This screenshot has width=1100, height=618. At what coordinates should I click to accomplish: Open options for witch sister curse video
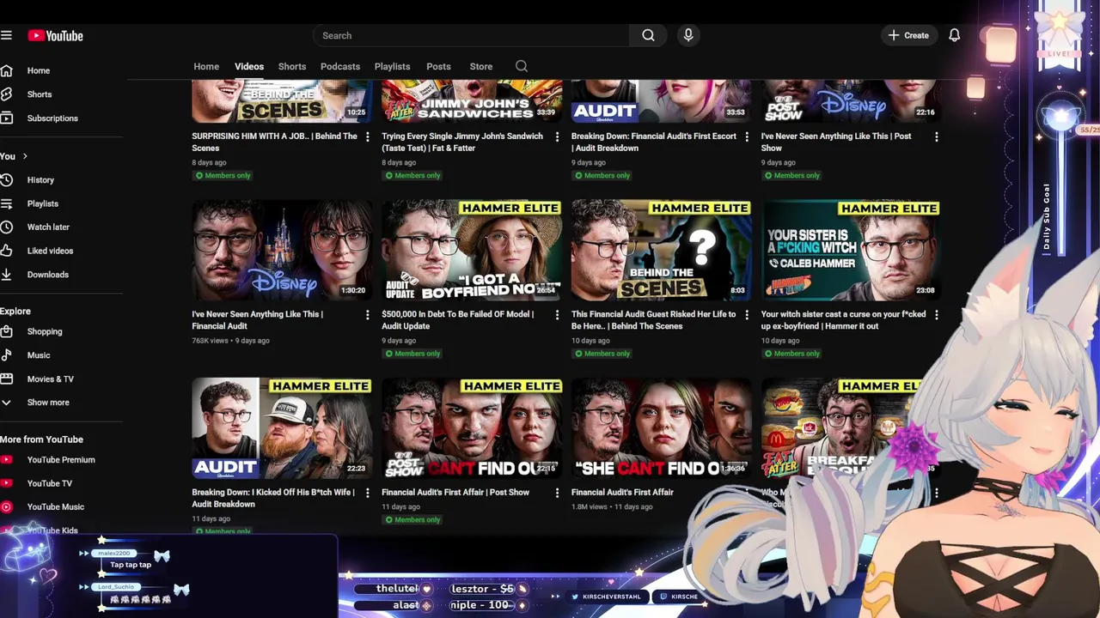coord(937,315)
